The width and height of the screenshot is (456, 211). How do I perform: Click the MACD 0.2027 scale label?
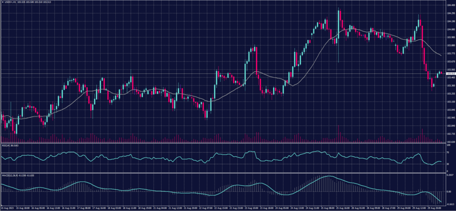tap(450, 176)
